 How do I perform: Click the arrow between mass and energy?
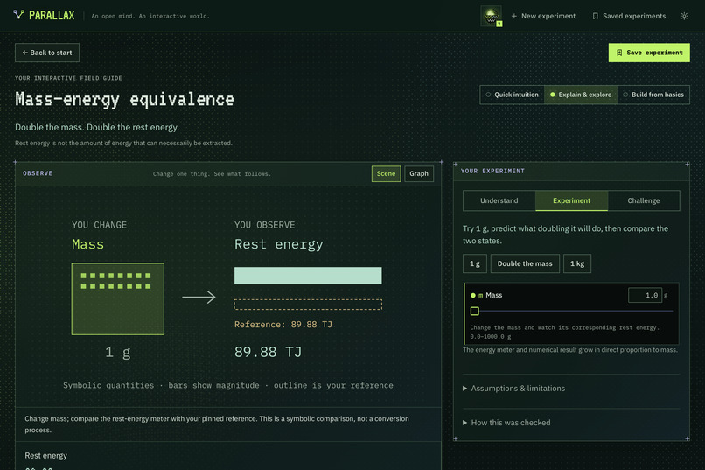click(x=199, y=297)
